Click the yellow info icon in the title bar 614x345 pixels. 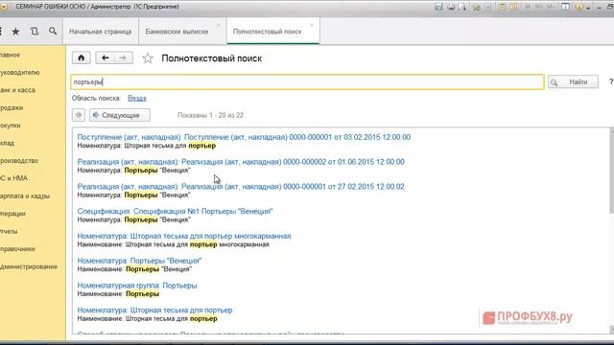pos(579,7)
